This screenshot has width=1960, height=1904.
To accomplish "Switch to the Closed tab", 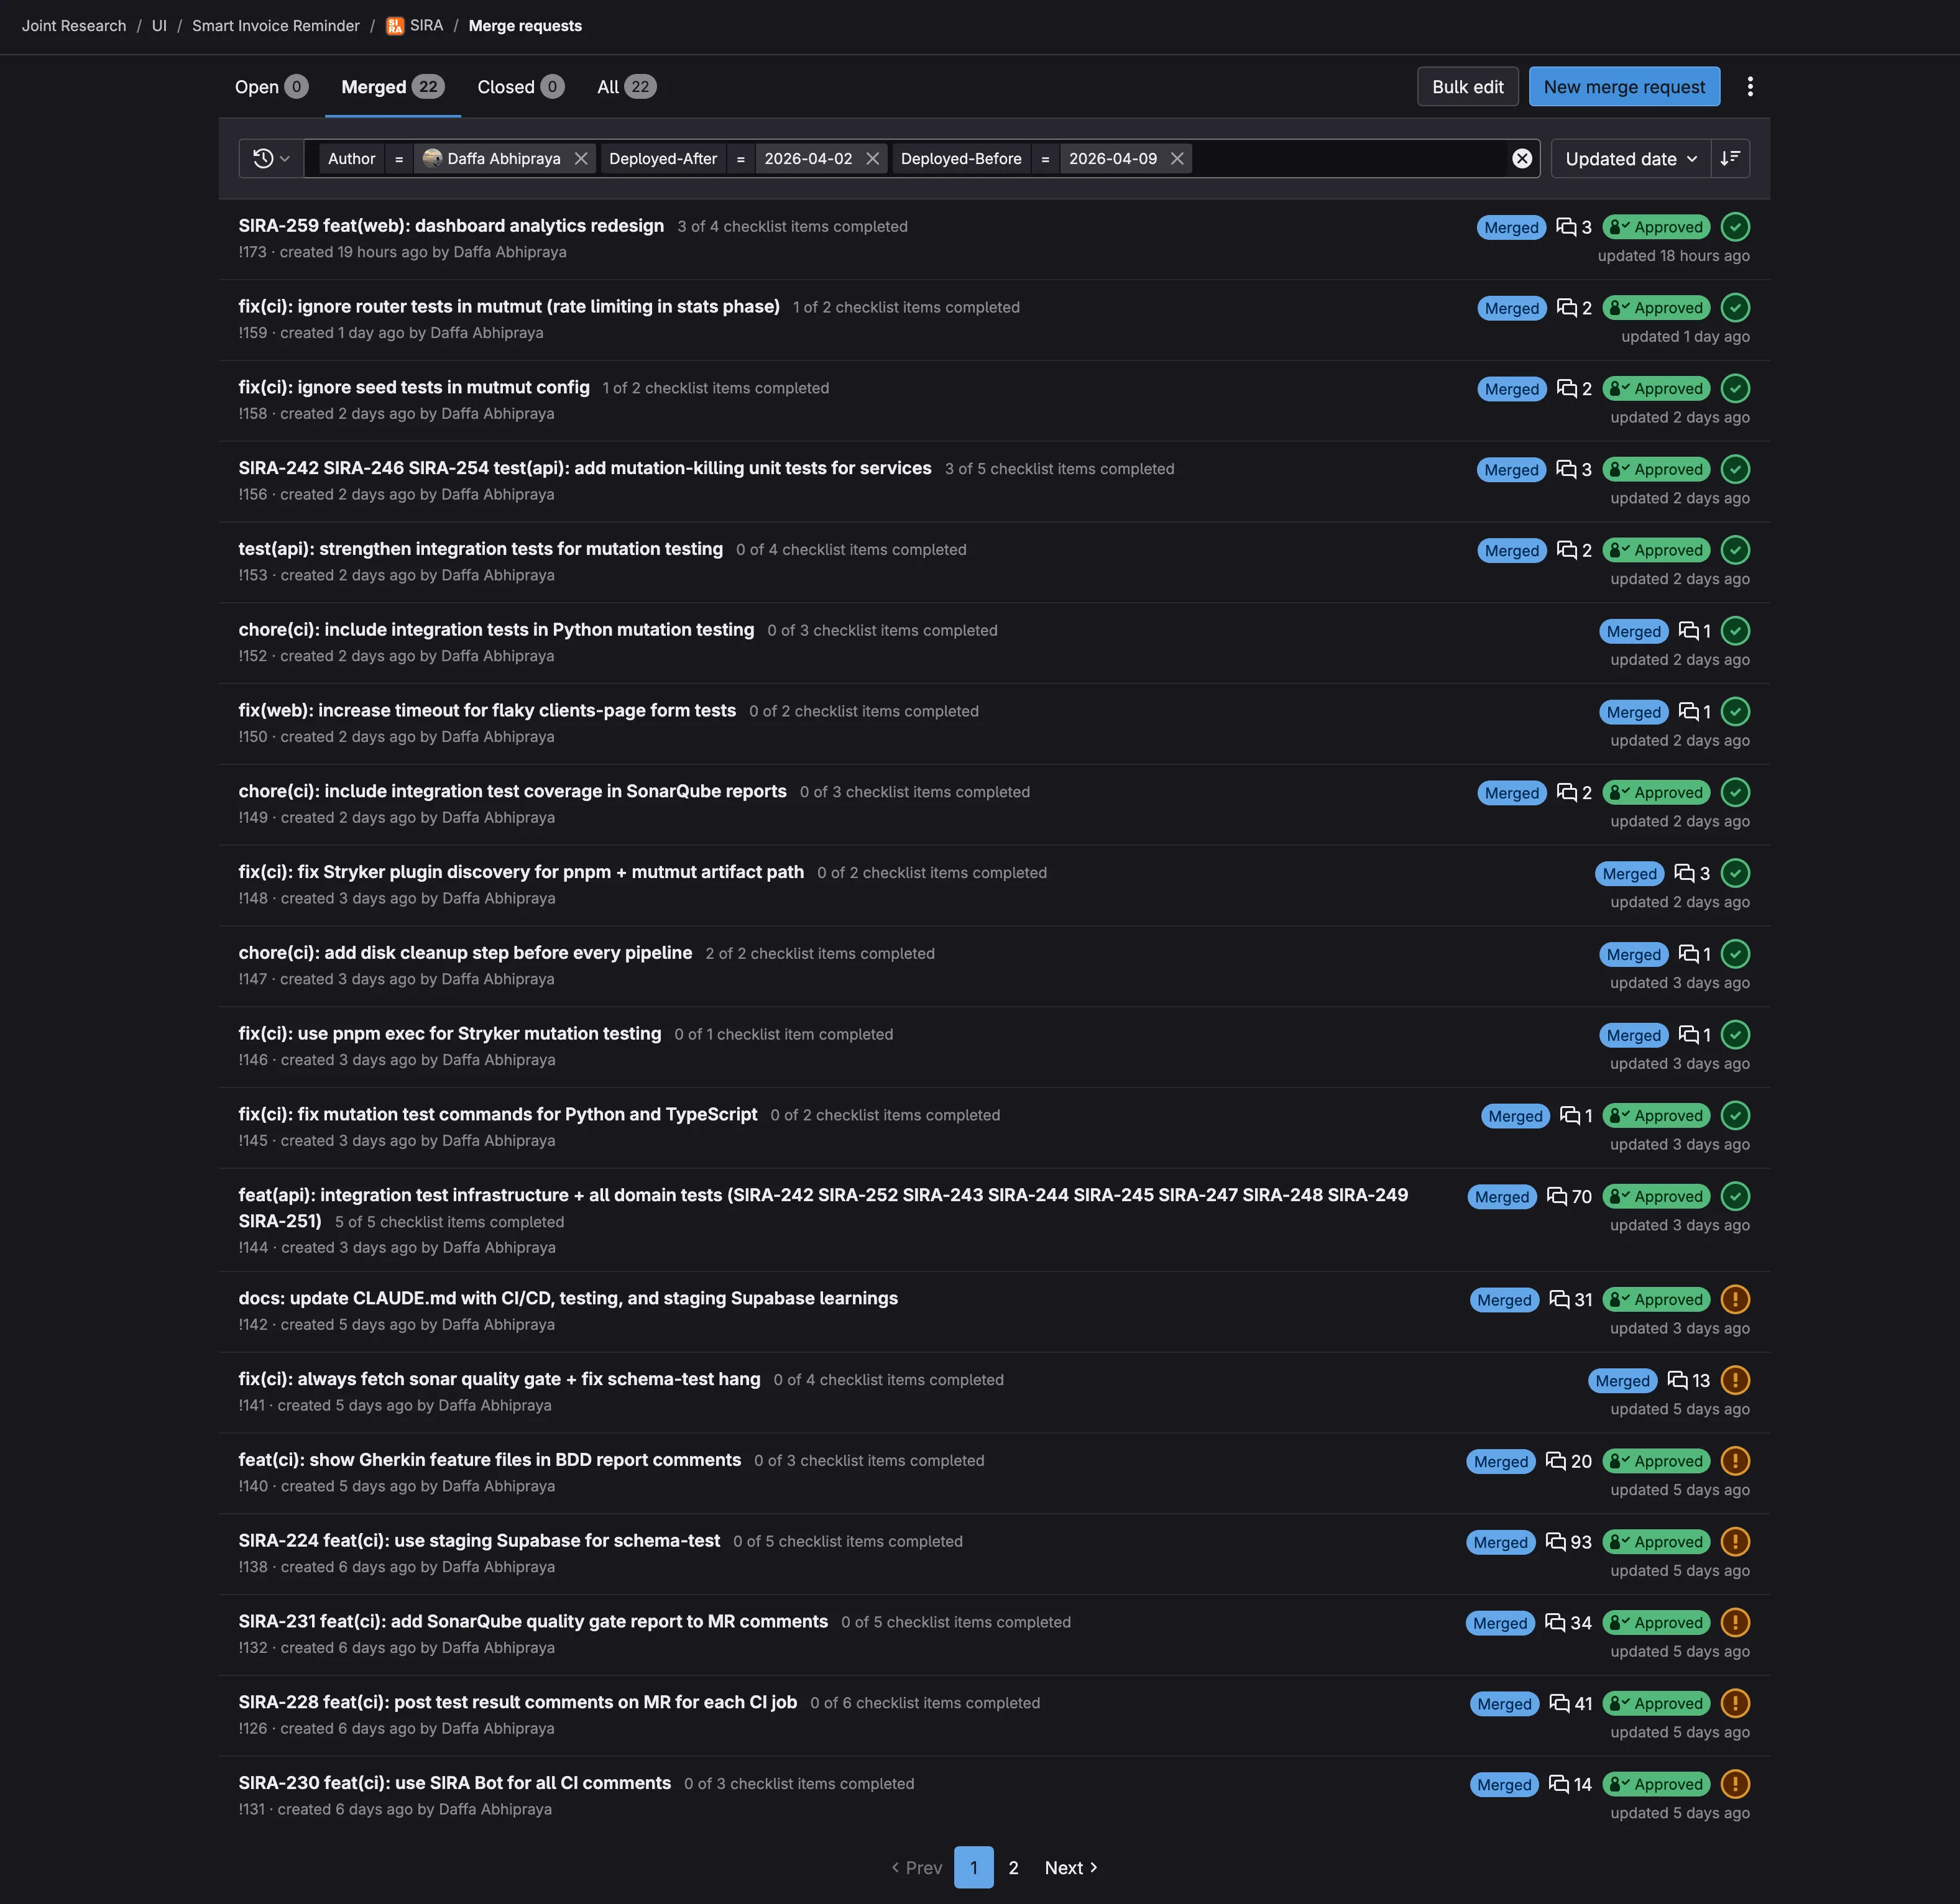I will tap(518, 86).
